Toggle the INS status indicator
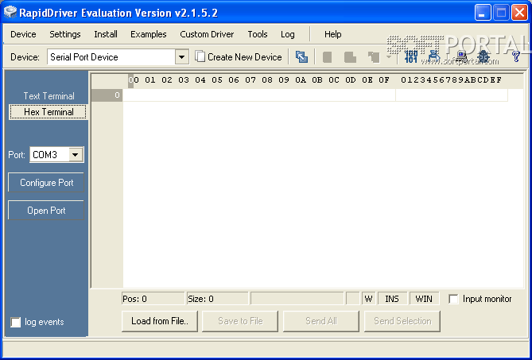Viewport: 532px width, 360px height. [x=392, y=299]
